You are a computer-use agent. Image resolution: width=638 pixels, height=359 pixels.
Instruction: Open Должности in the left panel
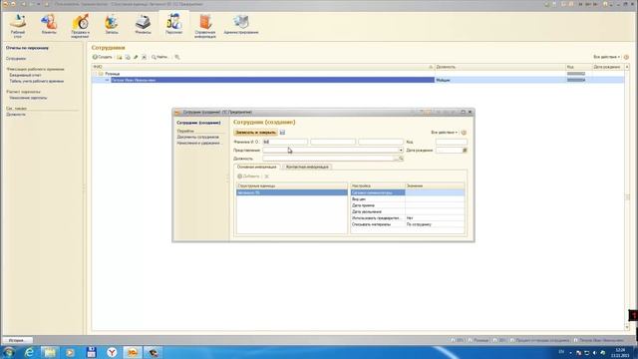(x=16, y=115)
